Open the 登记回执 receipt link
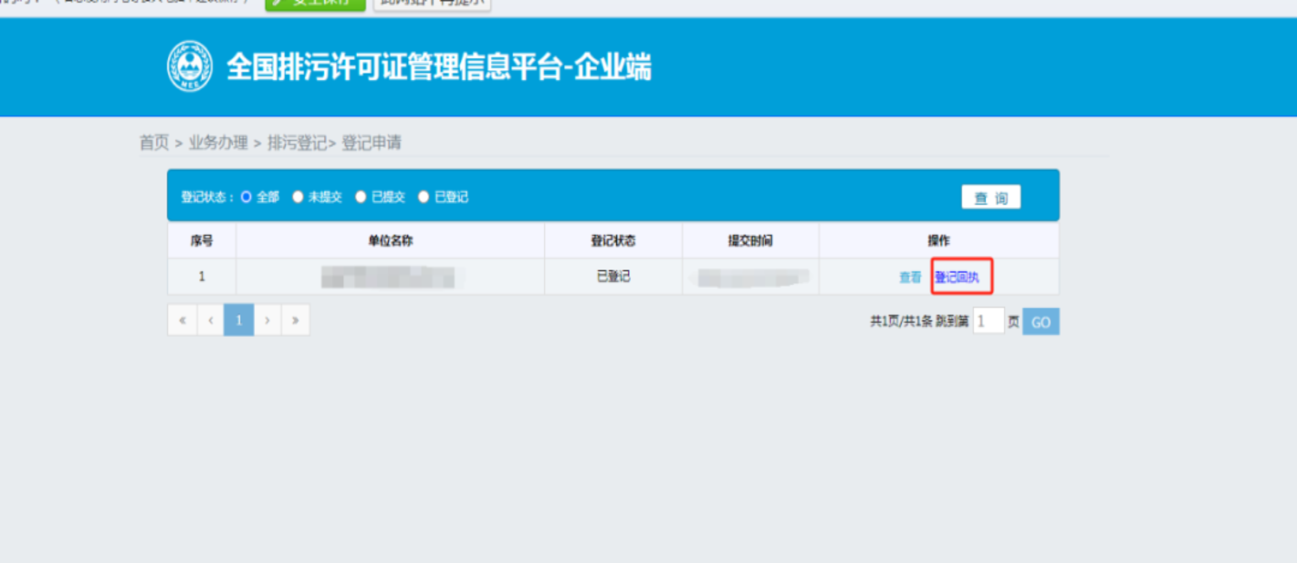Screen dimensions: 1297x563 click(957, 277)
